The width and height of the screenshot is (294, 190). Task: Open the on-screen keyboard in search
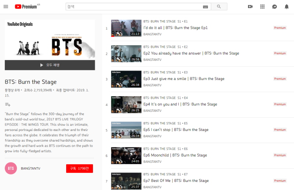pos(205,7)
